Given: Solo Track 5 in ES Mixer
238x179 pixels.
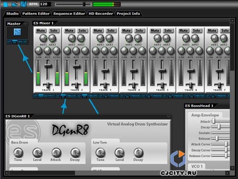Looking at the screenshot, I should [x=168, y=30].
